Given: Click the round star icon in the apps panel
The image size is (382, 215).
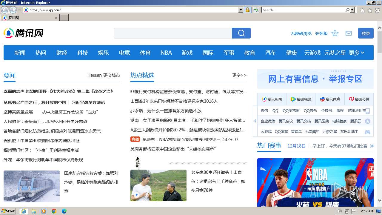Looking at the screenshot, I should click(x=368, y=121).
